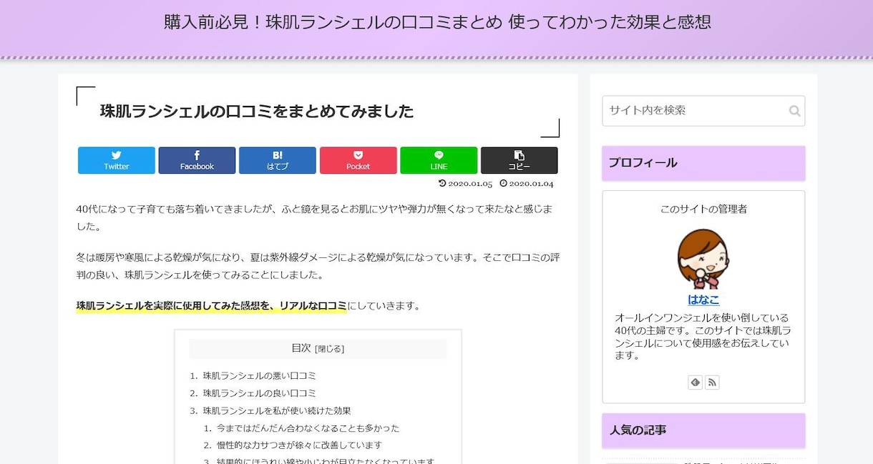Share the article on Twitter

116,160
